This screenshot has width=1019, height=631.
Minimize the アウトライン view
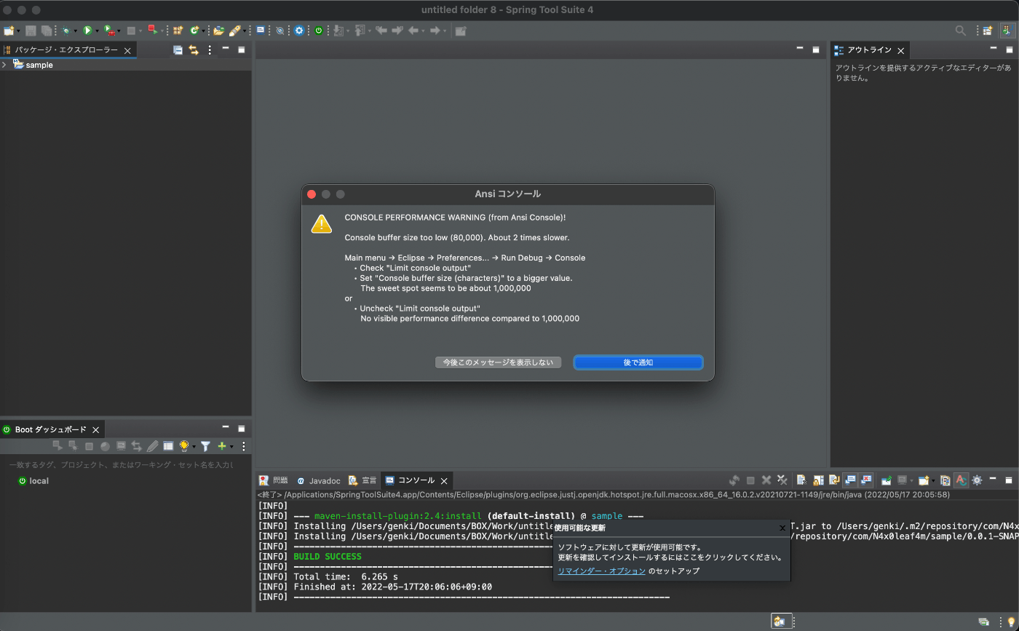tap(993, 49)
